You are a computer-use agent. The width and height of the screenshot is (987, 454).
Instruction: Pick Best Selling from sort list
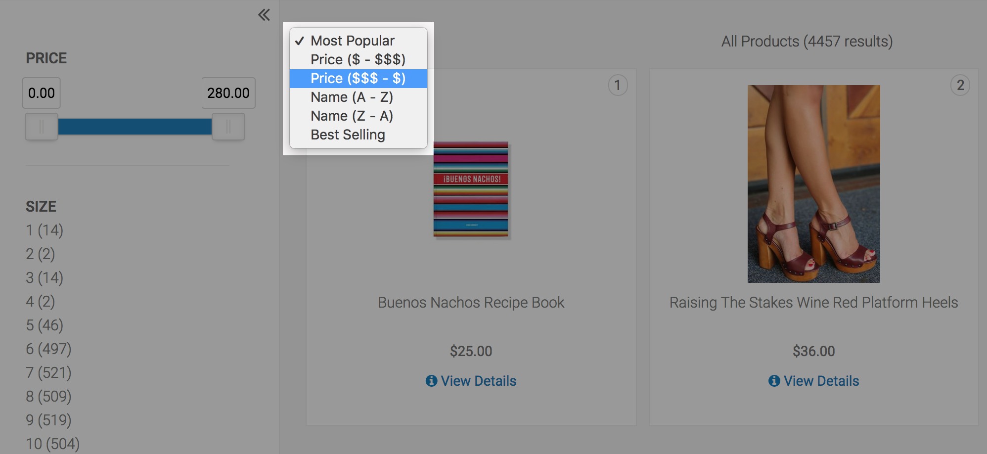(x=348, y=135)
